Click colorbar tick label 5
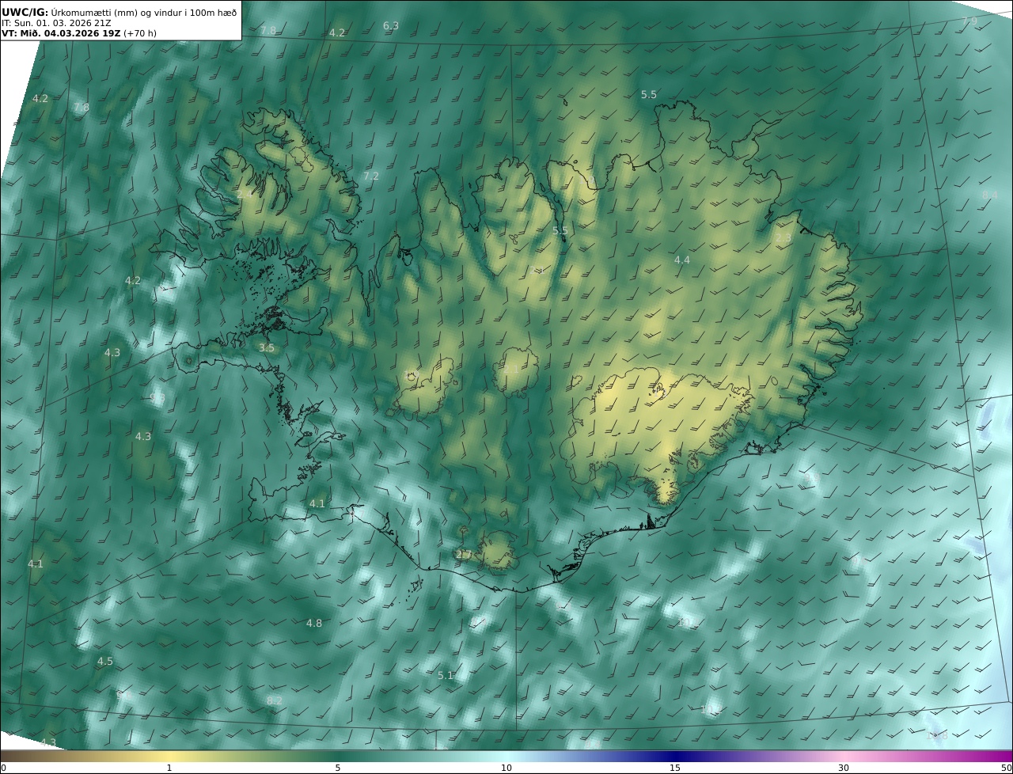The height and width of the screenshot is (774, 1013). pos(338,768)
